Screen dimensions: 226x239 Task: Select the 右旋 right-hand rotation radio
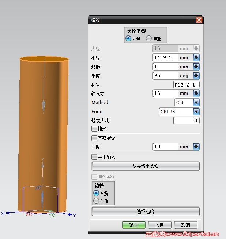click(x=96, y=193)
